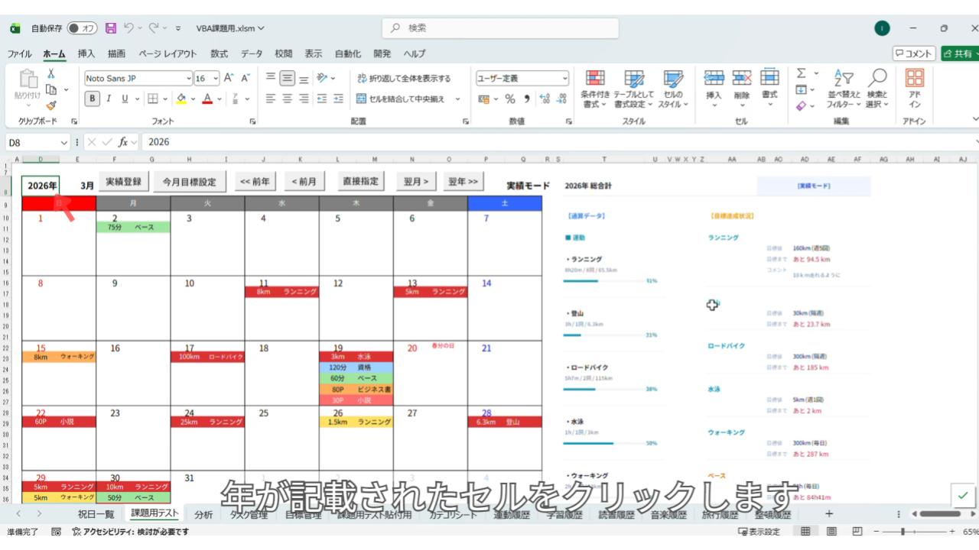This screenshot has width=979, height=550.
Task: Click the AutoSum sigma icon
Action: pyautogui.click(x=801, y=74)
